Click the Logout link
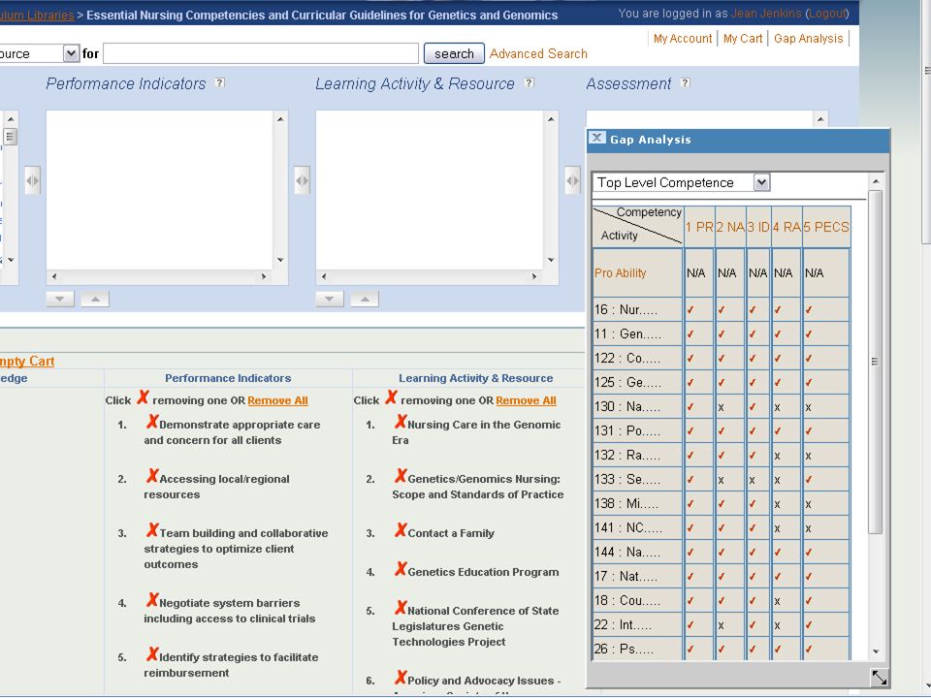 pos(827,13)
